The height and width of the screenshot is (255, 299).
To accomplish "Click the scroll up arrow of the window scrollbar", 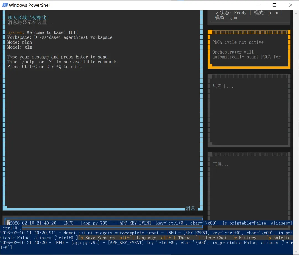I will click(296, 13).
